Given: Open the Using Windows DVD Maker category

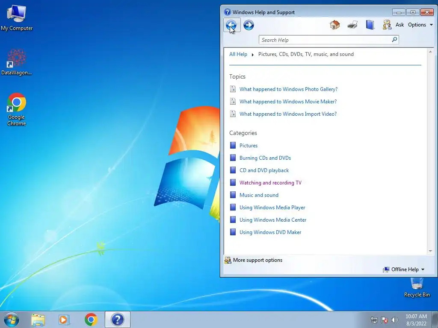Looking at the screenshot, I should pos(270,232).
